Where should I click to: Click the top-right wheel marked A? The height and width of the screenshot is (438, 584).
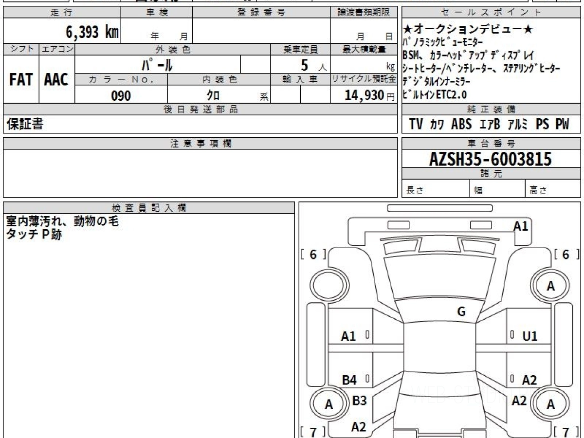(x=550, y=286)
